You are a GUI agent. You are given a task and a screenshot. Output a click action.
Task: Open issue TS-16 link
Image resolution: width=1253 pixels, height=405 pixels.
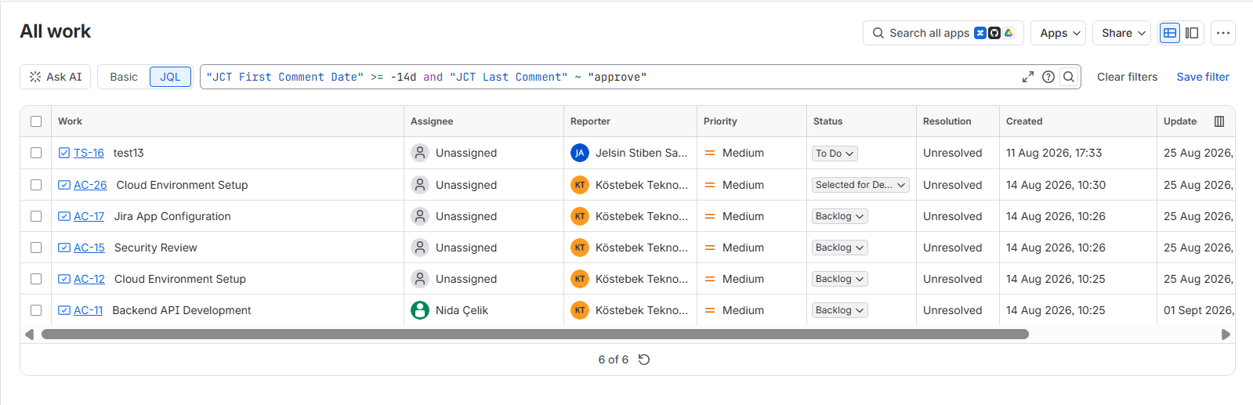click(89, 153)
